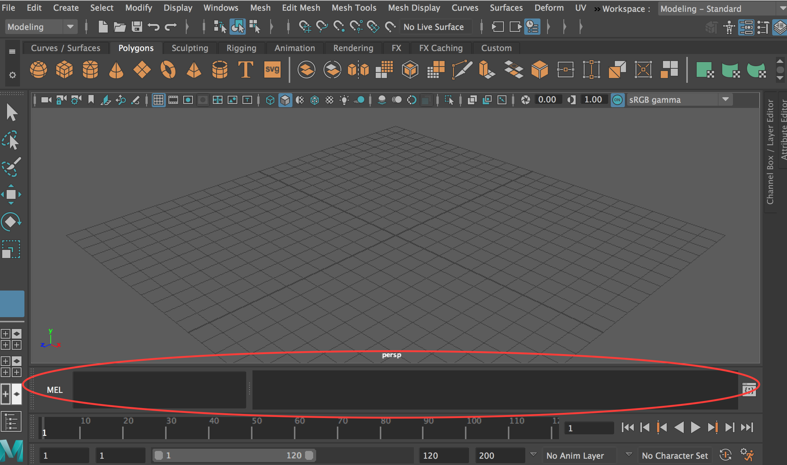The width and height of the screenshot is (787, 465).
Task: Click the animation end time 200 field
Action: point(500,455)
